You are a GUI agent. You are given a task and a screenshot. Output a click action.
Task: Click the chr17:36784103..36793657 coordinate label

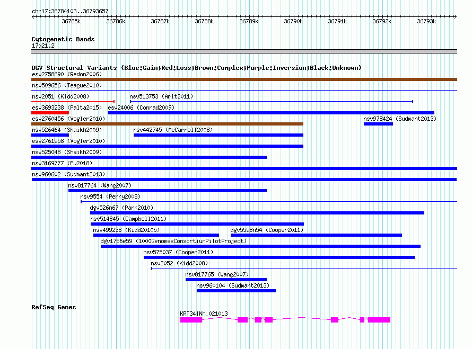70,11
